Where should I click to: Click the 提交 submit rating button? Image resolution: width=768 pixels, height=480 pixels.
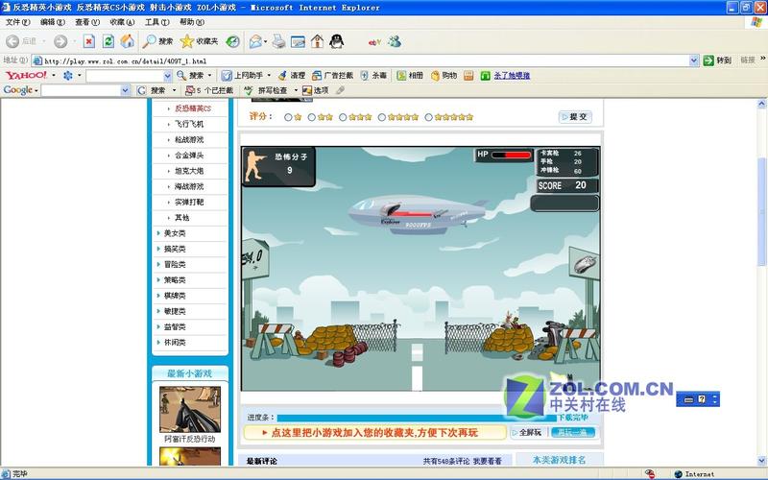point(575,117)
